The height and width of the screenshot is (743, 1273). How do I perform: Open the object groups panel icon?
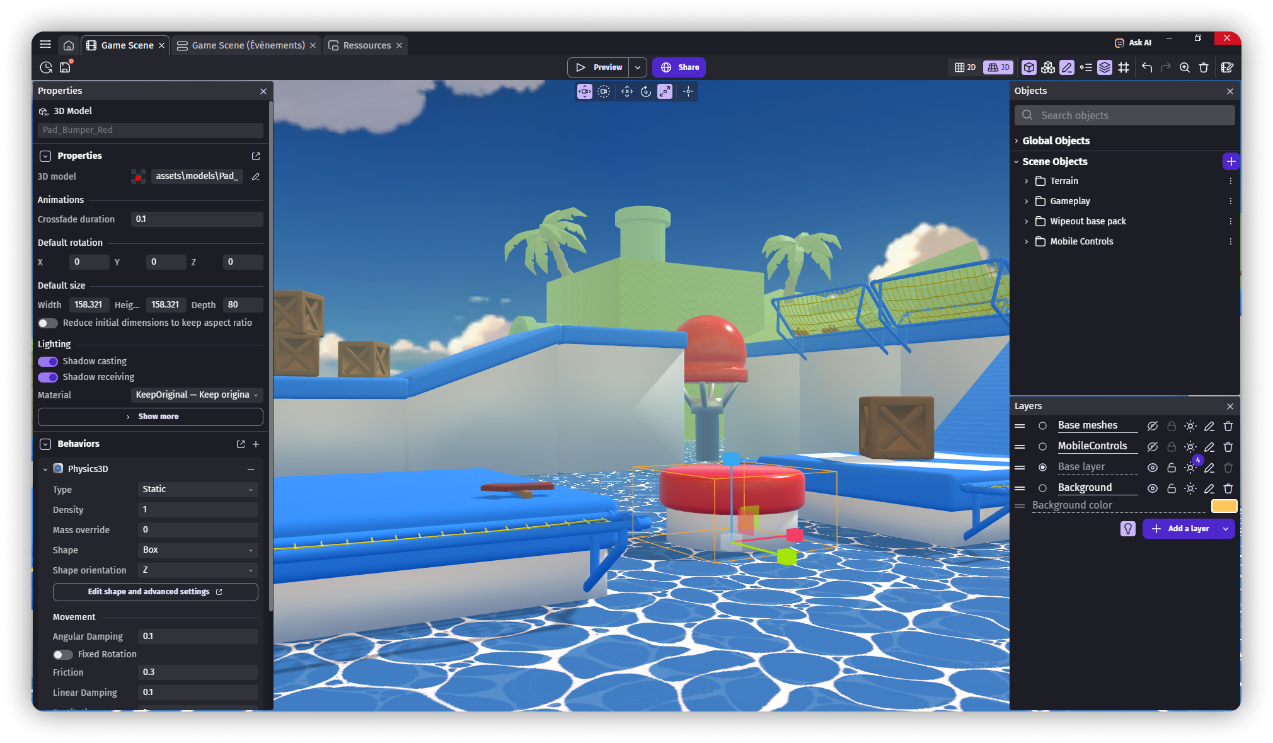pyautogui.click(x=1047, y=67)
